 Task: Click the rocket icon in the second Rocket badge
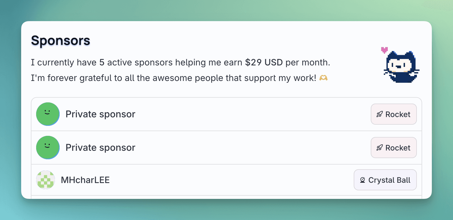tap(380, 148)
